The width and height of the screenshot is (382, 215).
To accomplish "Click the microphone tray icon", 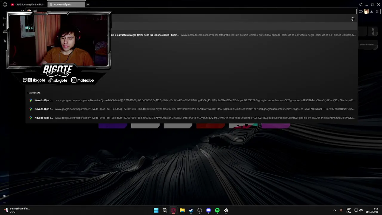I will pos(341,210).
